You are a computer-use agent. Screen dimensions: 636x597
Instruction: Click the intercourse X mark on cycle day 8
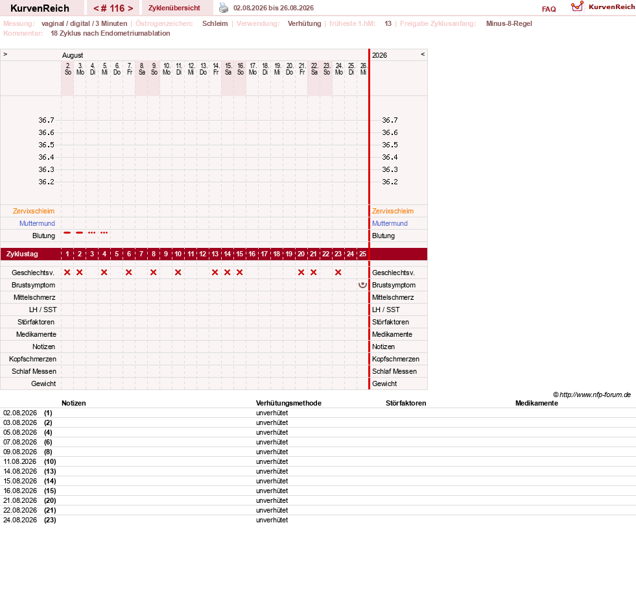tap(153, 273)
